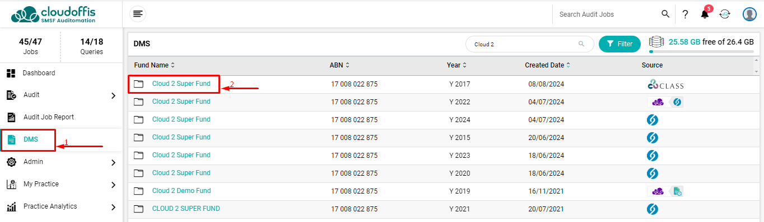This screenshot has height=222, width=764.
Task: Click the source icon for Y 2022 row
Action: click(665, 102)
